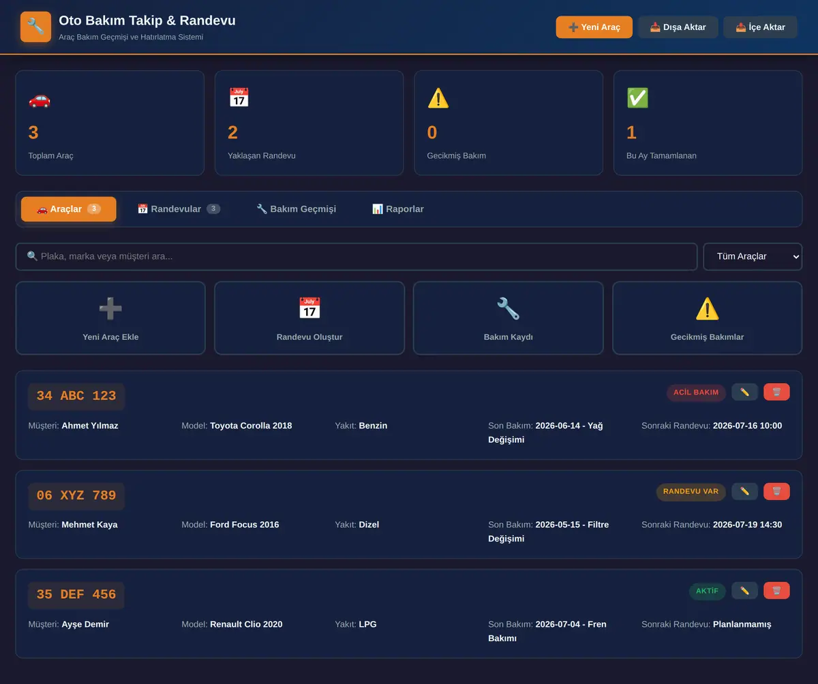Click the checkmark icon in Bu Ay Tamamlanan card
The image size is (818, 684).
[x=637, y=98]
